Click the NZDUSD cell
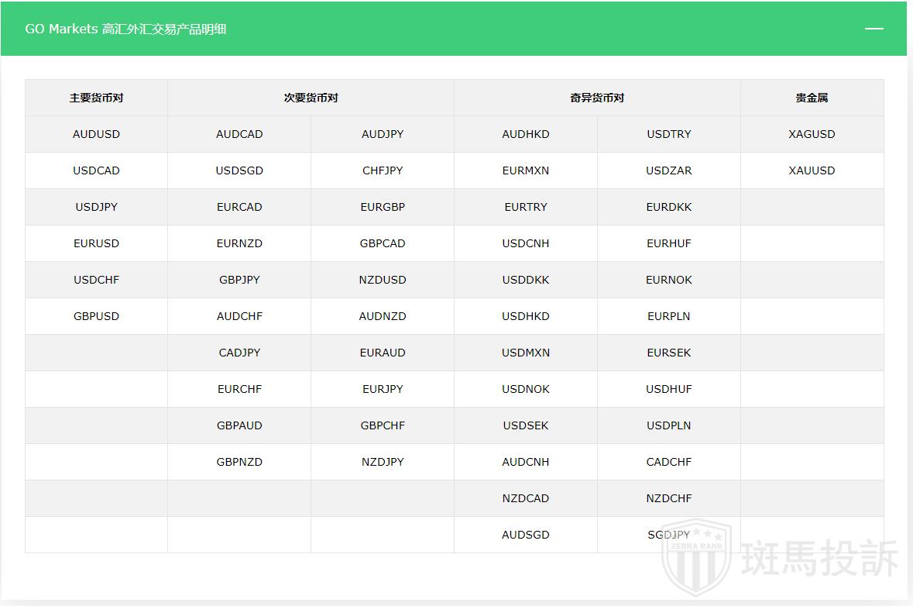Image resolution: width=913 pixels, height=606 pixels. pyautogui.click(x=383, y=280)
